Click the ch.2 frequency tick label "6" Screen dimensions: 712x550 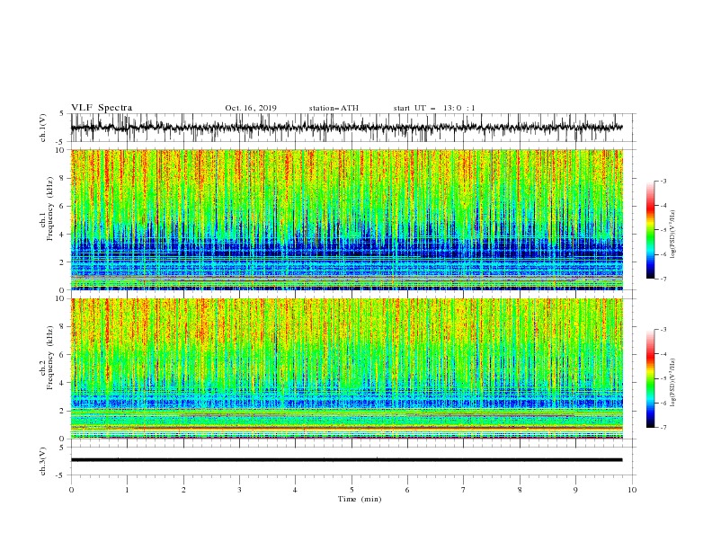click(x=64, y=355)
